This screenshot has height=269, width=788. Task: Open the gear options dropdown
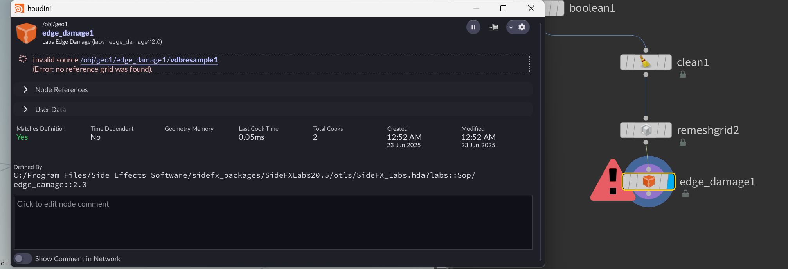tap(518, 27)
